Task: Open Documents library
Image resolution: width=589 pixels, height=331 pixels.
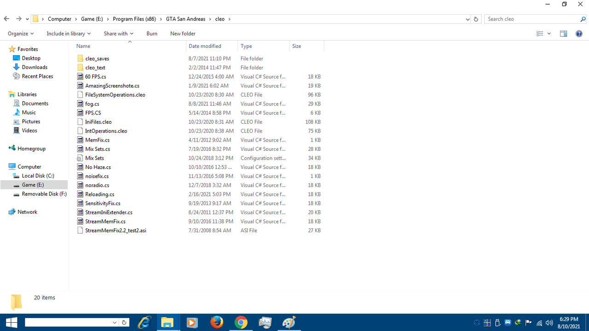Action: tap(35, 103)
